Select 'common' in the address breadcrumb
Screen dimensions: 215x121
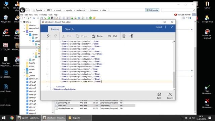pos(94,10)
